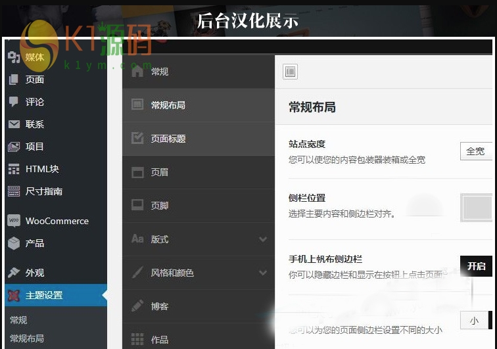Click the 联系 envelope icon
Screen dimensions: 497x349
point(14,124)
